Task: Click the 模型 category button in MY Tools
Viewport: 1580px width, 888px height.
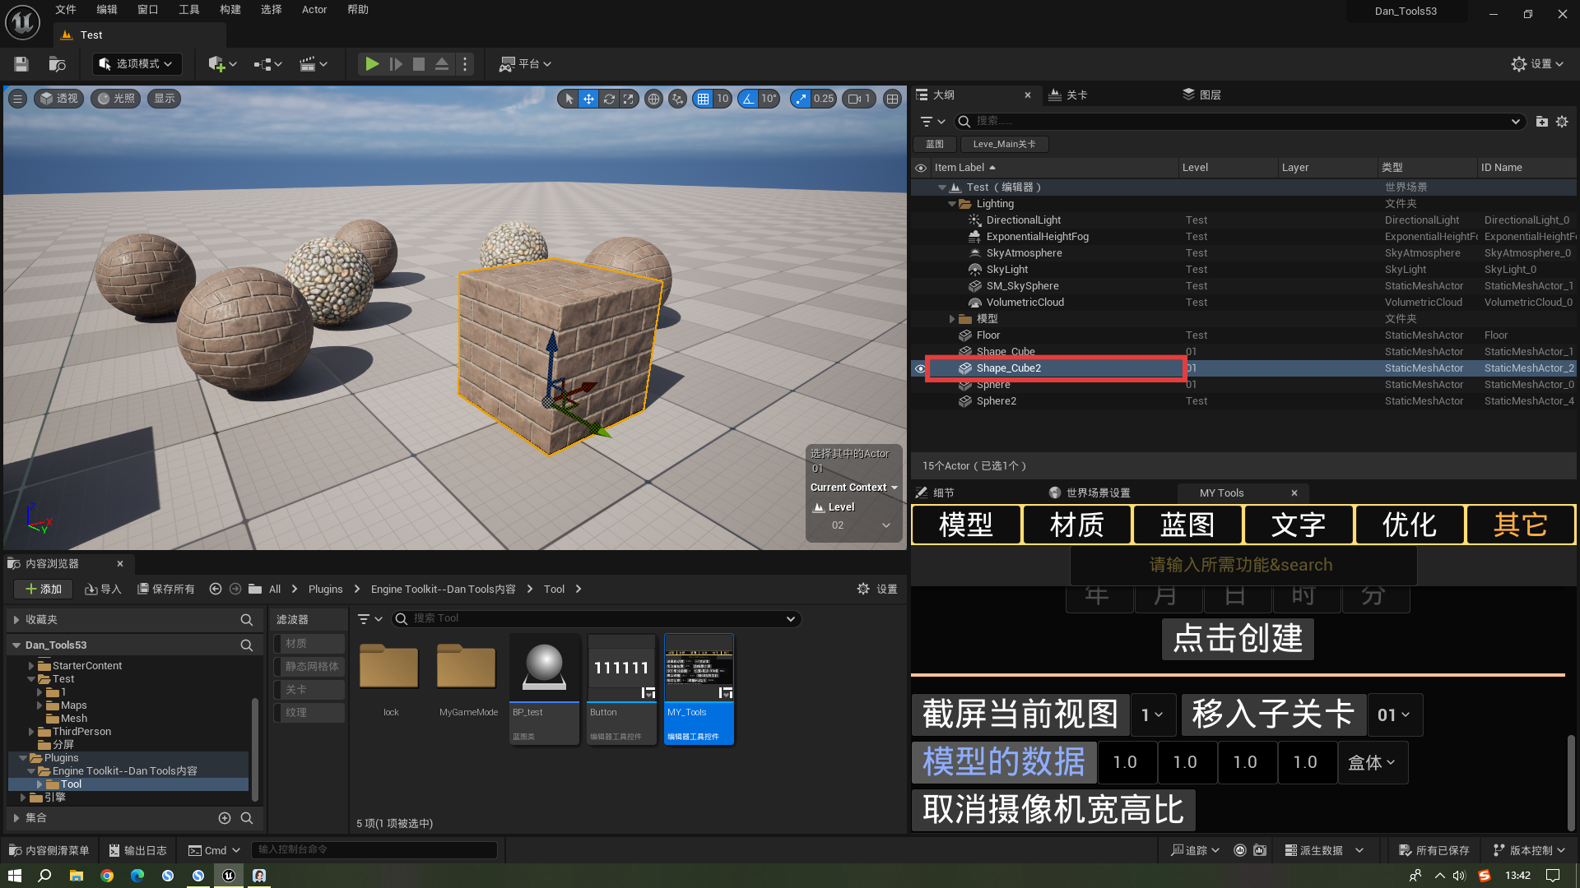Action: click(x=966, y=525)
